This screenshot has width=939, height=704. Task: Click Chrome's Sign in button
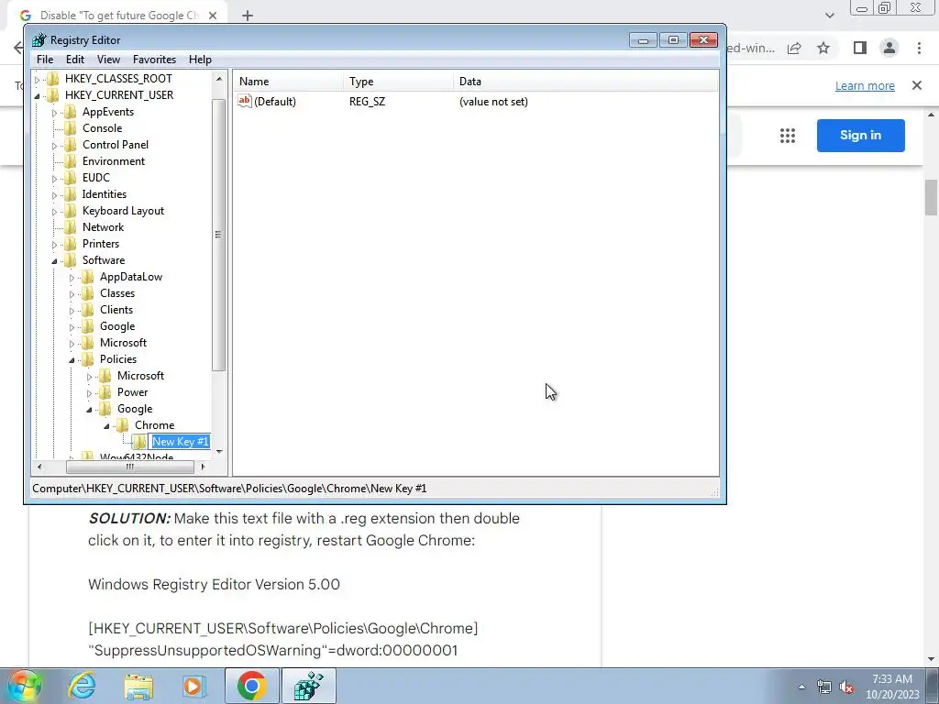860,136
